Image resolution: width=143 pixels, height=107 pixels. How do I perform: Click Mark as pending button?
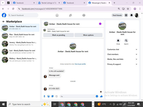pos(59,35)
